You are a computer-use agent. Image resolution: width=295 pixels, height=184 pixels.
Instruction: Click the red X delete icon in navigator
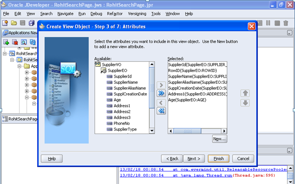point(15,42)
